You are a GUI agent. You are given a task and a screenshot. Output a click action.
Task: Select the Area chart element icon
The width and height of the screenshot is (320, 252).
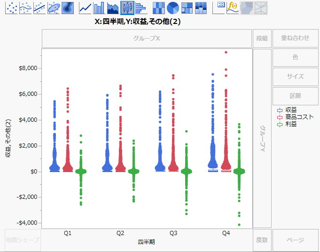tap(113, 8)
